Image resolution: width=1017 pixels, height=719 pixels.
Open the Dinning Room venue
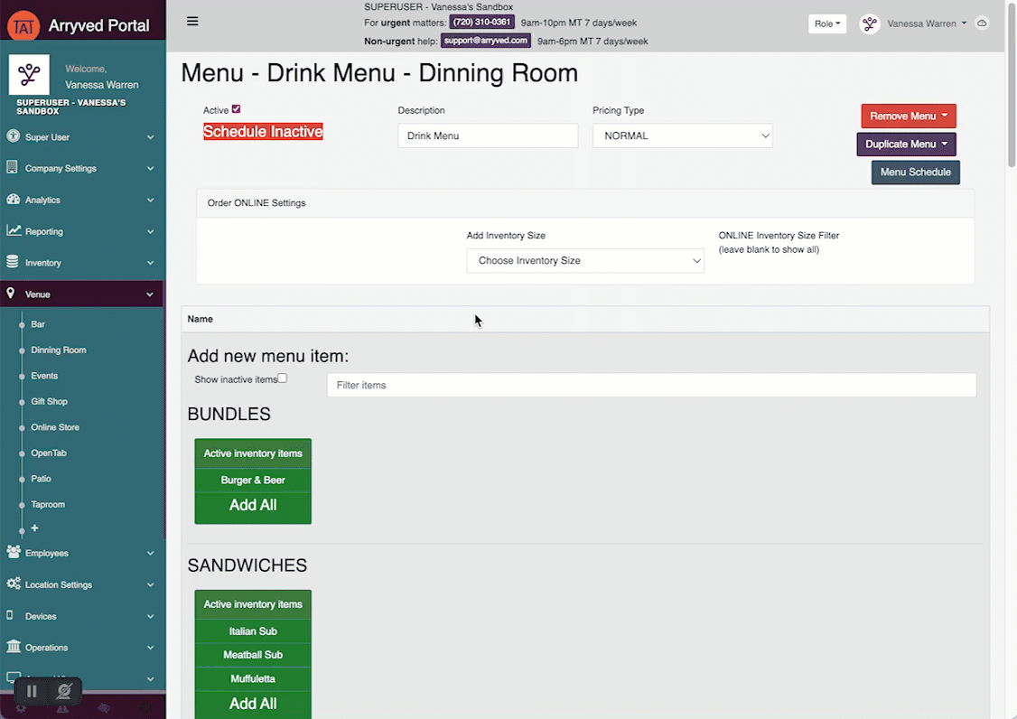pyautogui.click(x=59, y=350)
